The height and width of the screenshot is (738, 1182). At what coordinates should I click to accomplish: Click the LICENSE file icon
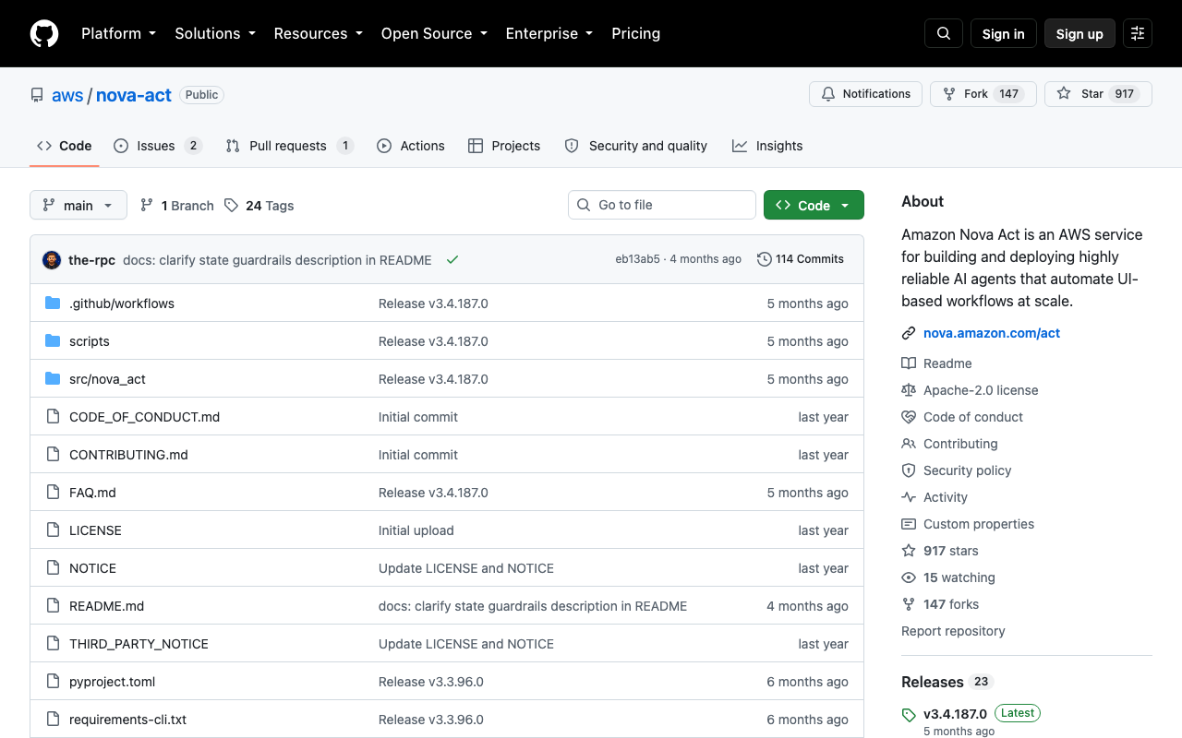coord(53,530)
